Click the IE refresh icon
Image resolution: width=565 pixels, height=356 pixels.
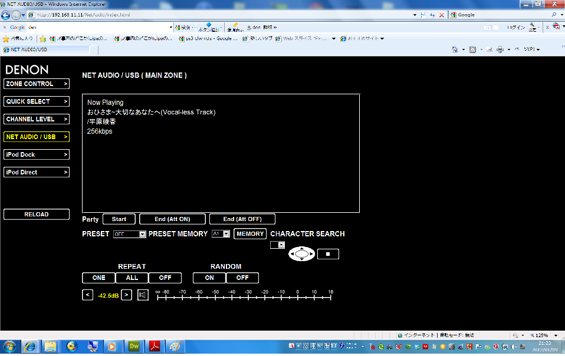pyautogui.click(x=432, y=15)
